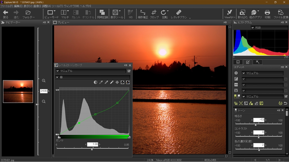Click the auto contrast half-circle icon
The width and height of the screenshot is (289, 162).
pyautogui.click(x=95, y=82)
